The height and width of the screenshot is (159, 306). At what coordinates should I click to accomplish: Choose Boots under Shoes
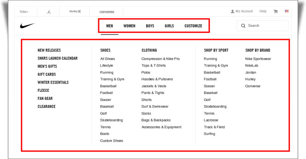104,134
